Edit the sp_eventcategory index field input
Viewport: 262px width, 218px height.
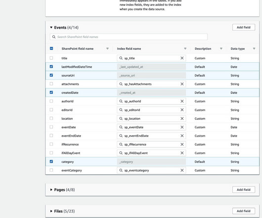[x=151, y=170]
